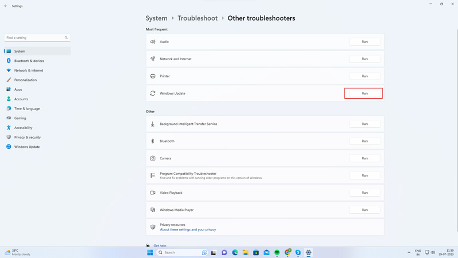Open the weather widget showing 28°C
The image size is (458, 258).
click(x=18, y=252)
